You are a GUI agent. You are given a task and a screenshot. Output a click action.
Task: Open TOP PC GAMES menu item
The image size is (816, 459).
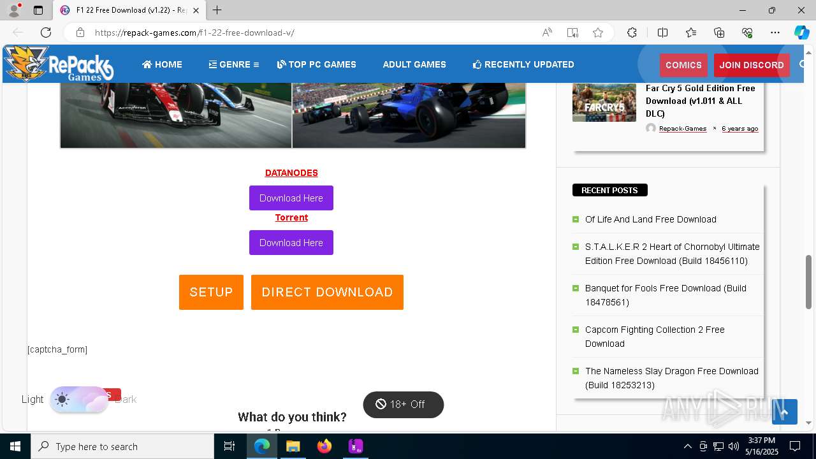[x=317, y=64]
